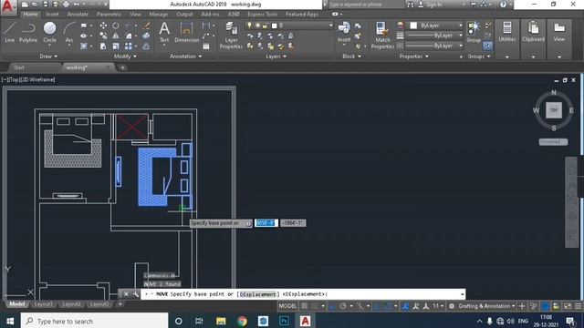Close the command line with X button
Viewport: 584px width, 328px height.
(126, 294)
